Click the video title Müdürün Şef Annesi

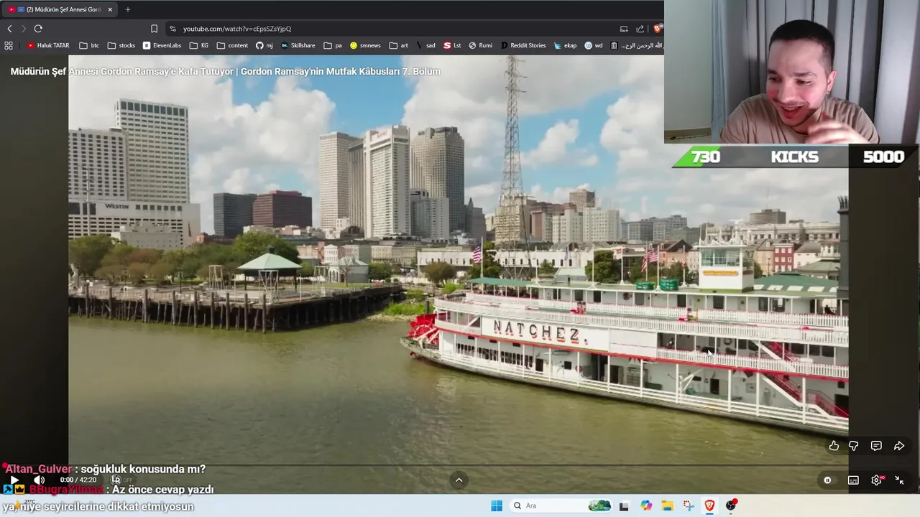225,72
